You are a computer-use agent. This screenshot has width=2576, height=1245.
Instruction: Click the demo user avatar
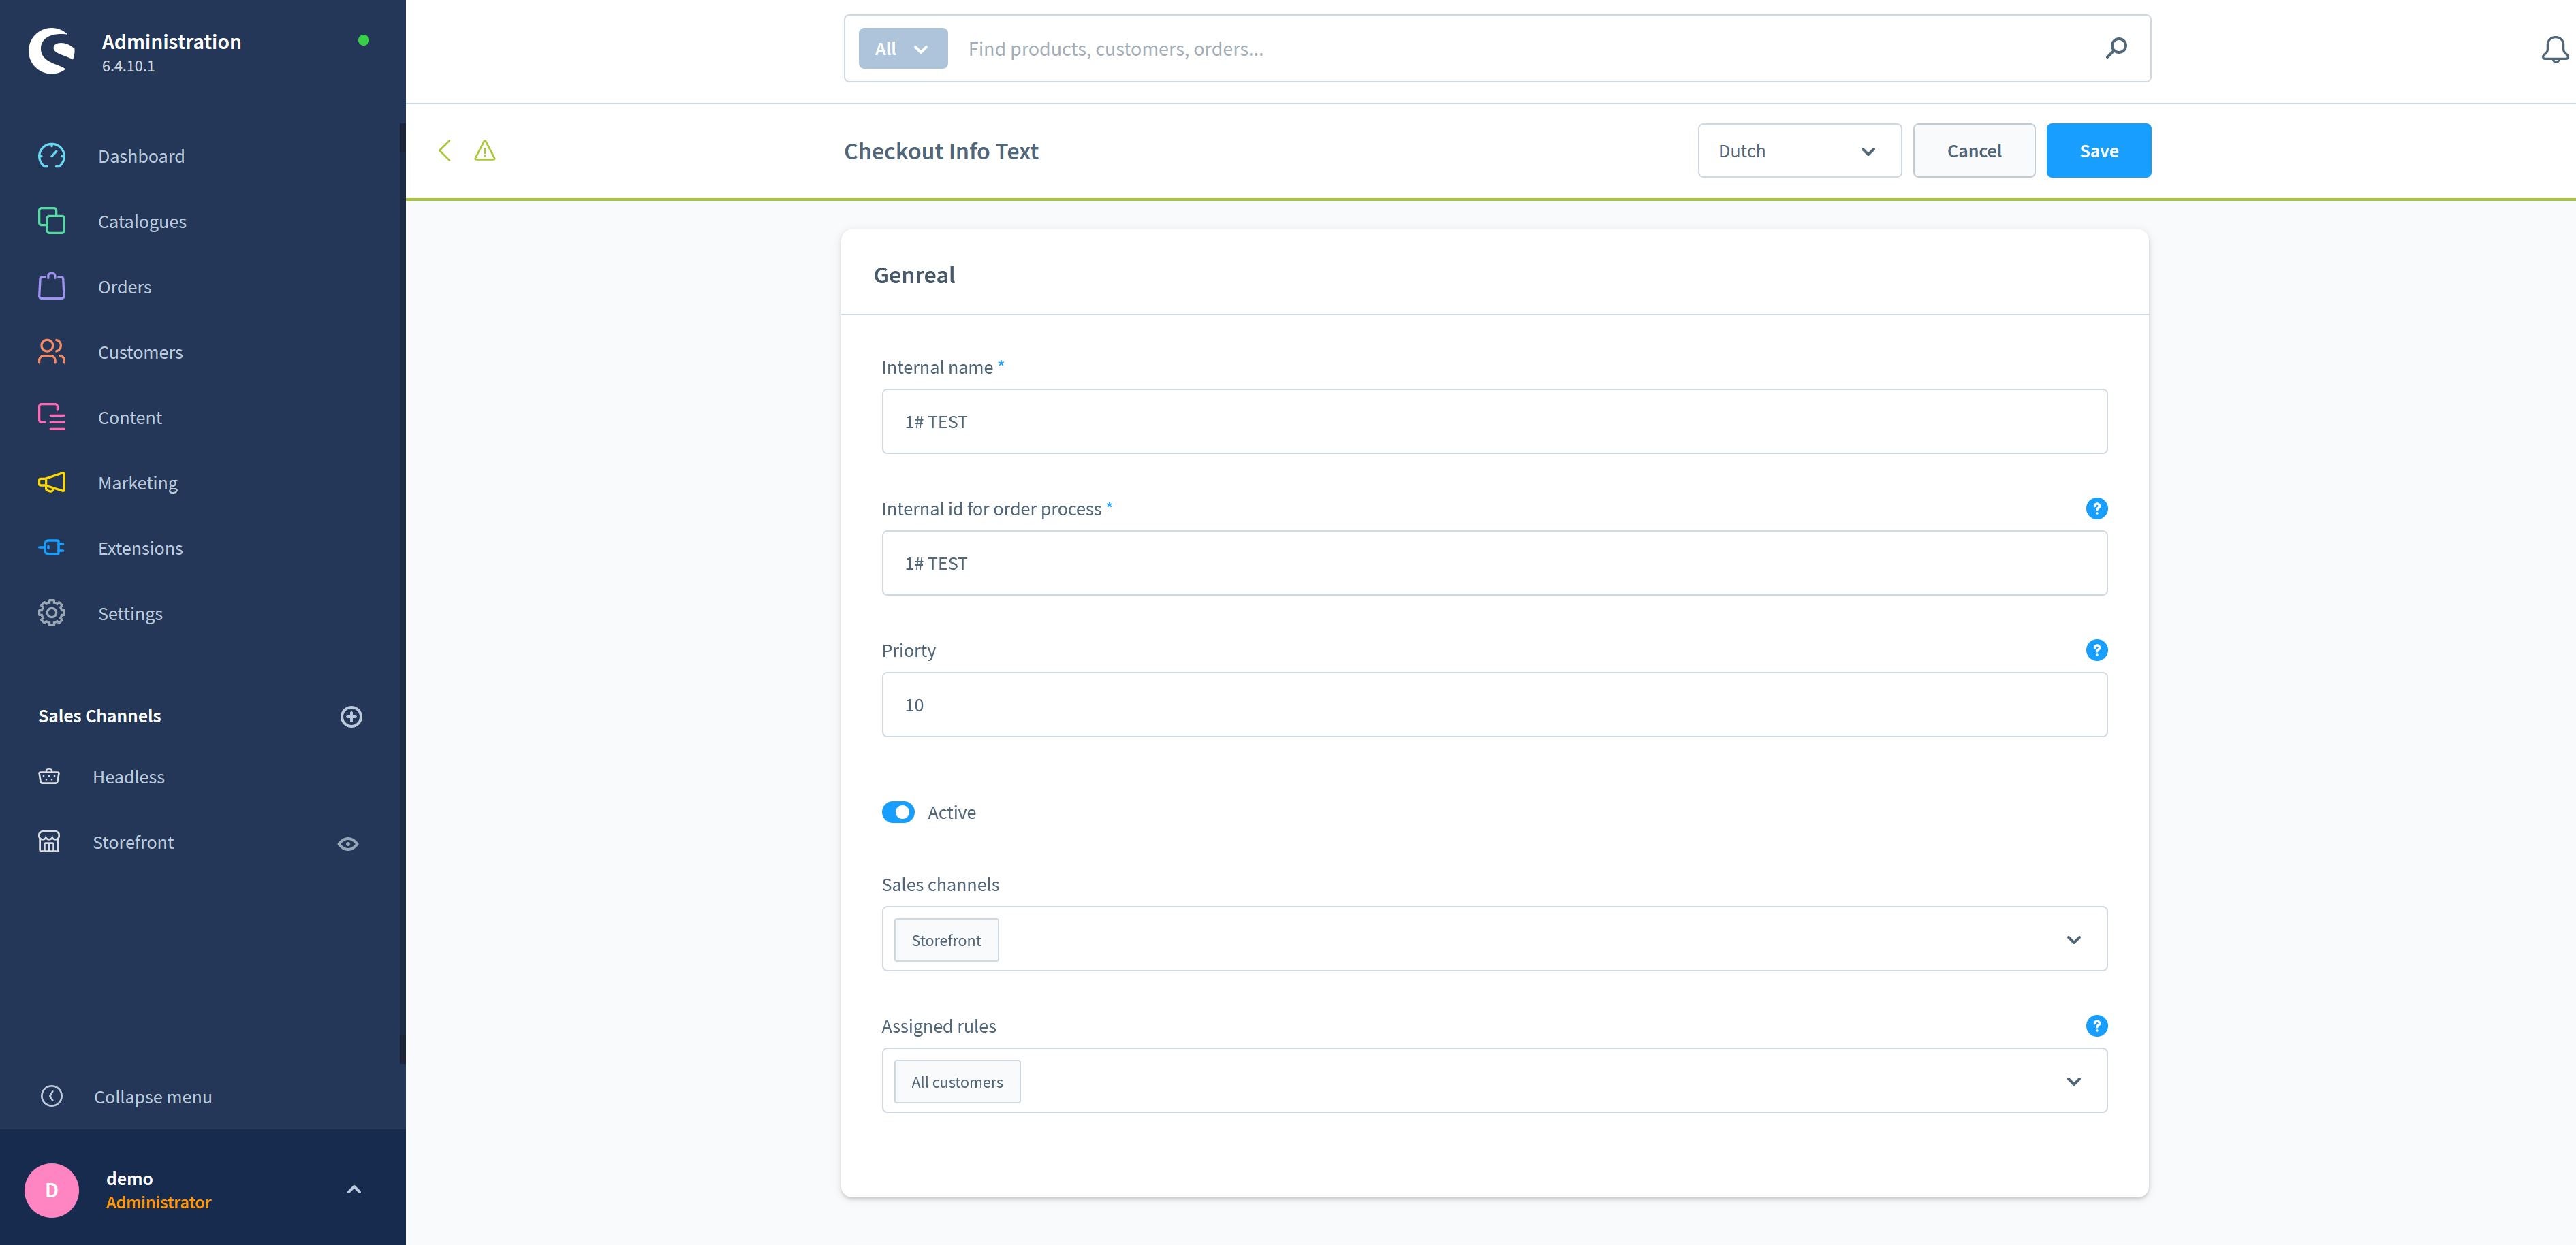click(52, 1190)
